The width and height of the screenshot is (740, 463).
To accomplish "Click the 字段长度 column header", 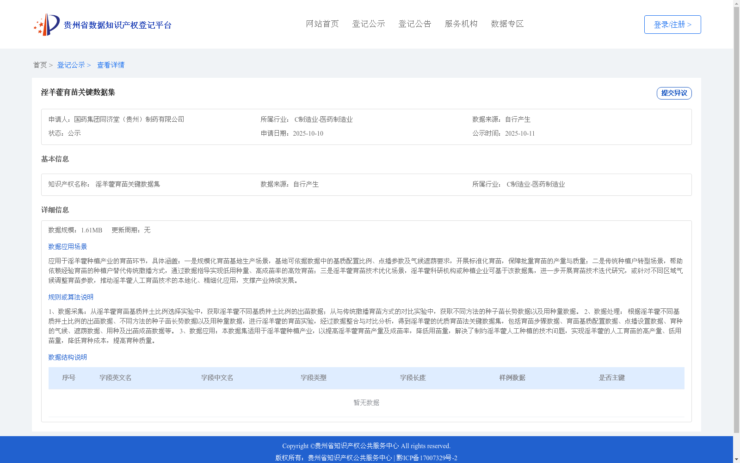I will pyautogui.click(x=413, y=378).
